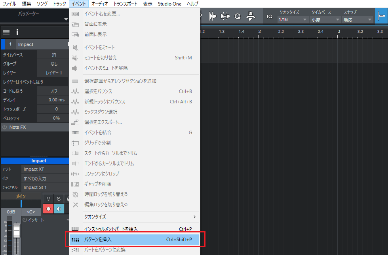
Task: Click the ディレイ 0.00 ms field
Action: tap(54, 100)
